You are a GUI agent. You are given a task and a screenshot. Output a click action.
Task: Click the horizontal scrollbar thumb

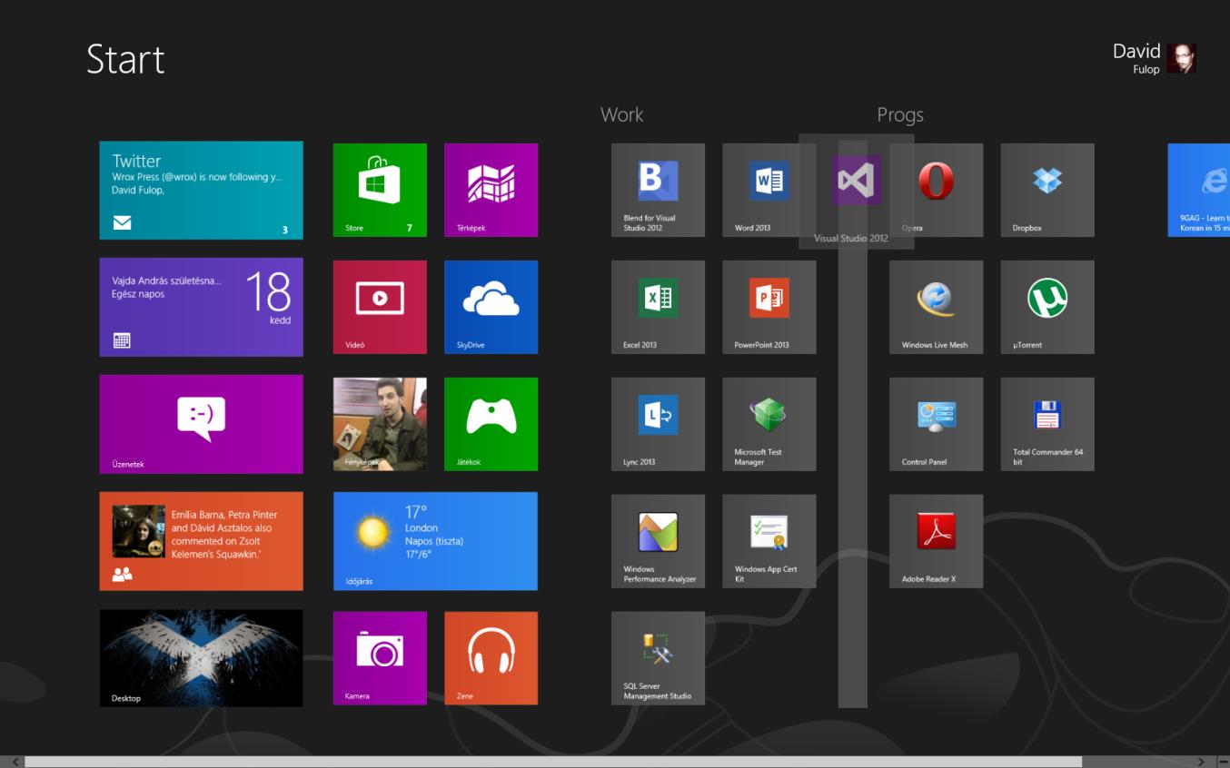[x=553, y=762]
